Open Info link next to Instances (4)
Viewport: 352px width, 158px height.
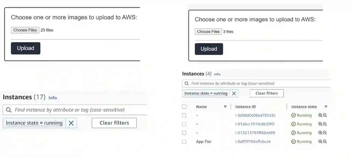point(217,74)
